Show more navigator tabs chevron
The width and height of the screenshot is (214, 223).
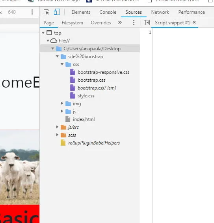pyautogui.click(x=120, y=22)
